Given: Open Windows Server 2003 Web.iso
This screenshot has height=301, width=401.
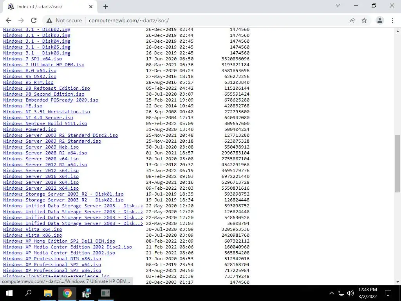Looking at the screenshot, I should pyautogui.click(x=41, y=147).
